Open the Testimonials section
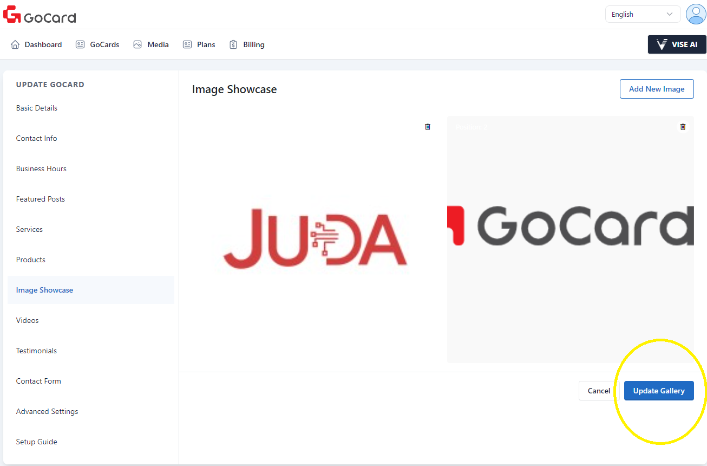 point(36,351)
